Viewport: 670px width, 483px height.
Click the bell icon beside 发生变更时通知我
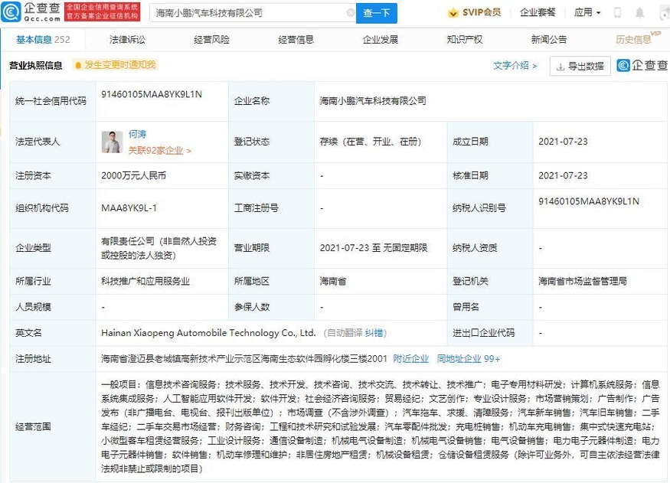tap(78, 65)
